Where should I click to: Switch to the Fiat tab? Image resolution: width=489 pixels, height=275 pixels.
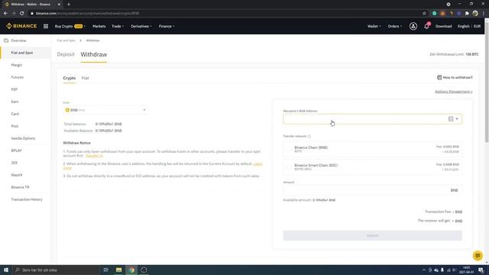click(x=85, y=78)
